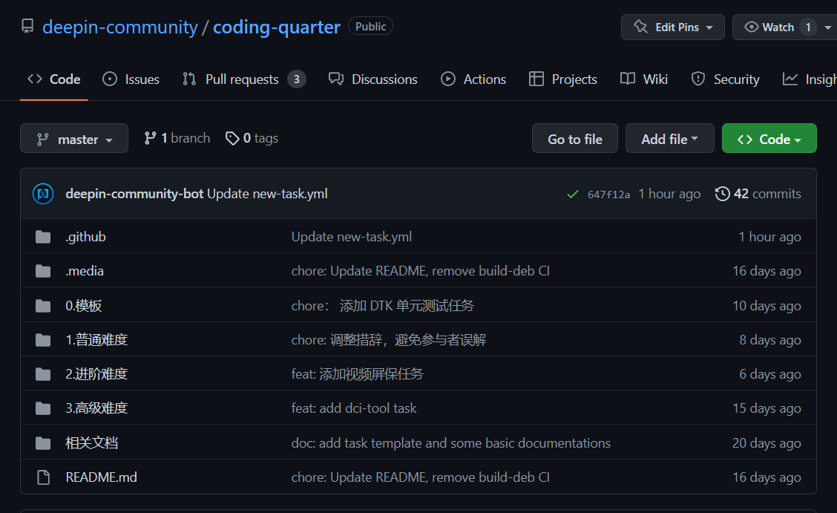Click the folder icon for 相关文档
Viewport: 837px width, 513px height.
(43, 443)
